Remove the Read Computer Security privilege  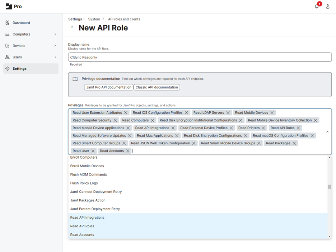coord(115,120)
